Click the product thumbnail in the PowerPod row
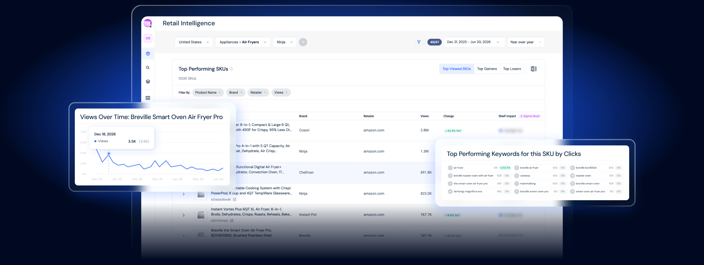 201,194
